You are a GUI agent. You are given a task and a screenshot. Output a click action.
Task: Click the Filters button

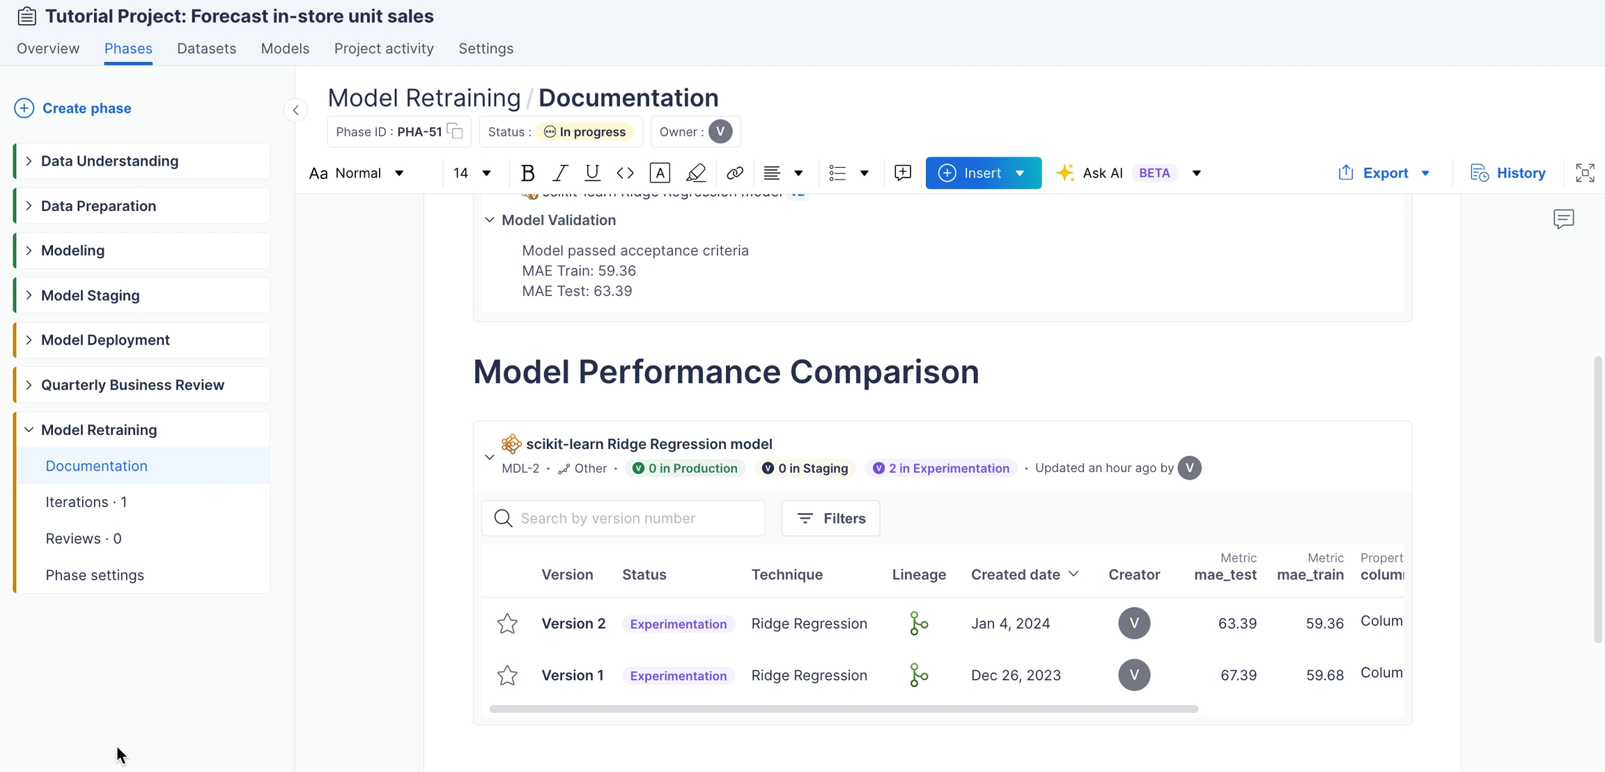830,518
